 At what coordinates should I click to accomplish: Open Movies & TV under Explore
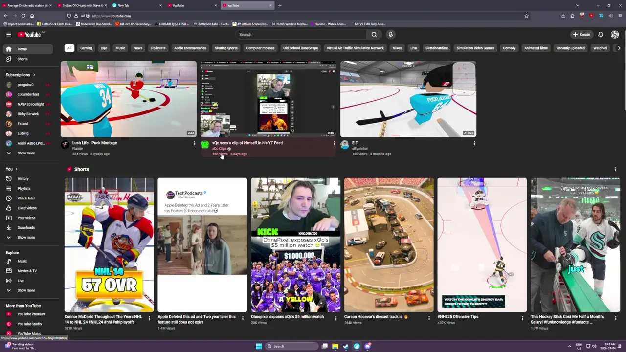pos(28,271)
